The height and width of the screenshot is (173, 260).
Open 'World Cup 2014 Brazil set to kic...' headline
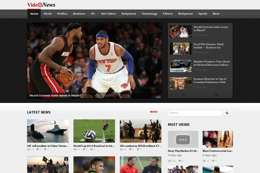[94, 146]
